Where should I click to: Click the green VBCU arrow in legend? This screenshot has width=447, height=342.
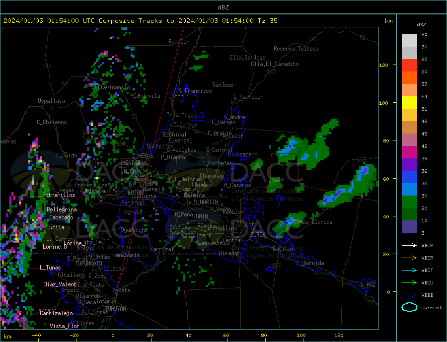click(409, 283)
